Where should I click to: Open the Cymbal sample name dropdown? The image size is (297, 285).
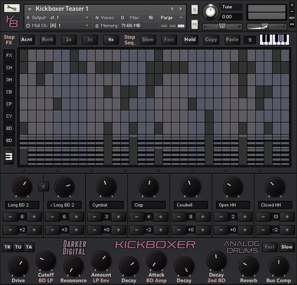coord(106,205)
